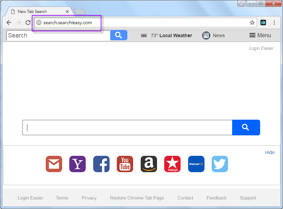Open the Support footer link
Image resolution: width=283 pixels, height=209 pixels.
pyautogui.click(x=248, y=198)
